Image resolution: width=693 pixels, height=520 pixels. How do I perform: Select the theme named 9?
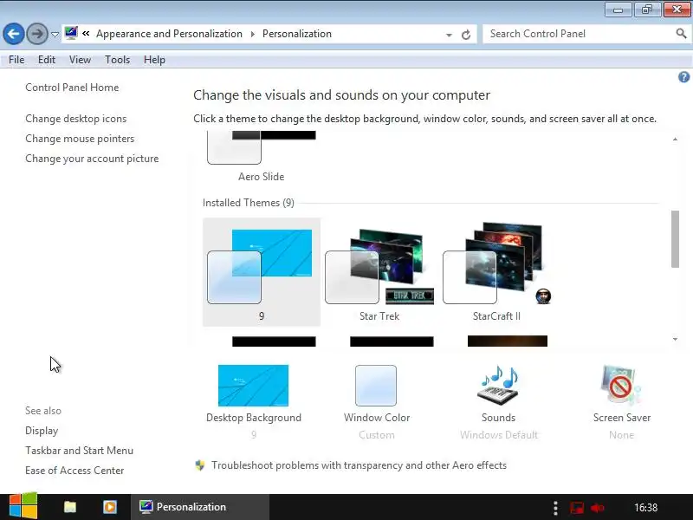click(262, 272)
